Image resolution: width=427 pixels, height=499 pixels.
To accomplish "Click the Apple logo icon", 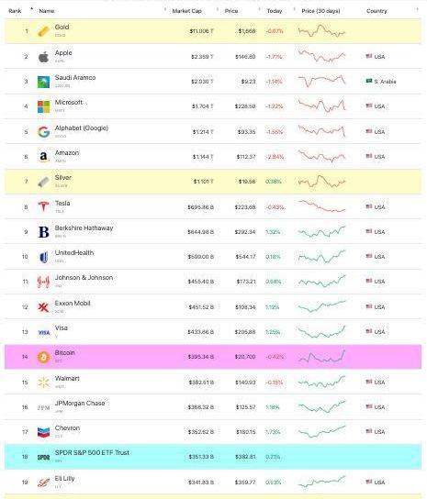I will coord(44,57).
